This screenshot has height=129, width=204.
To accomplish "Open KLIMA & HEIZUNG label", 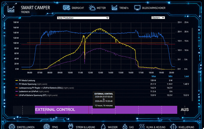I will coord(156,127).
